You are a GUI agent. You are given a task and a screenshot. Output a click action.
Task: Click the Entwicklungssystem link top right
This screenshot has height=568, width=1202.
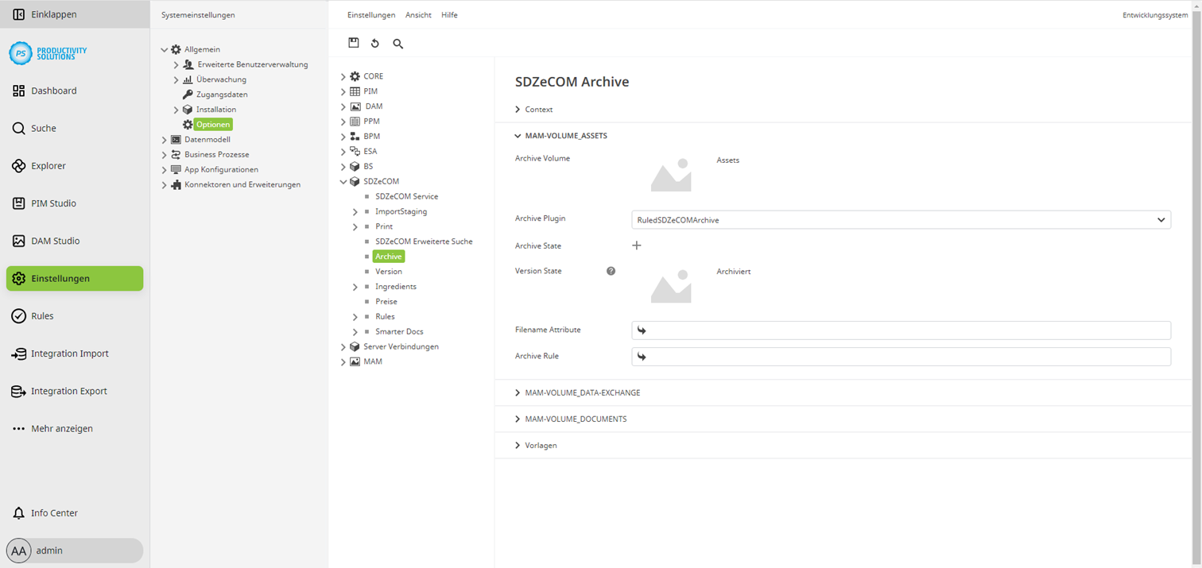pos(1154,14)
